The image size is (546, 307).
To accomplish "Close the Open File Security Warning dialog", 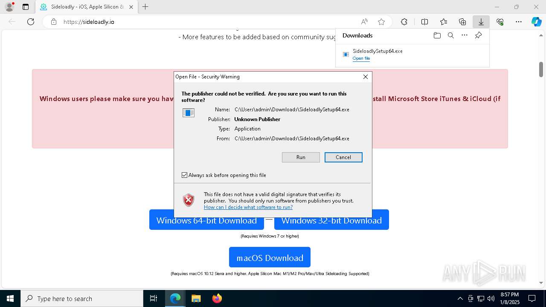I will coord(365,77).
